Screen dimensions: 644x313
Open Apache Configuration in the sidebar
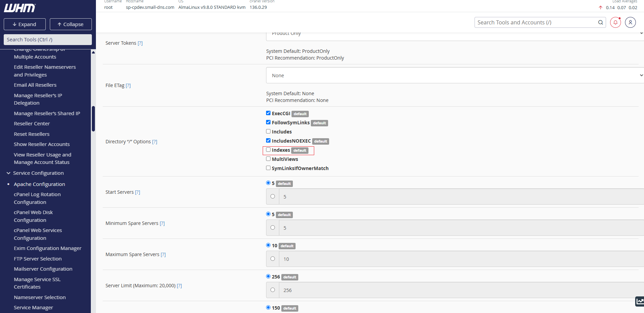click(39, 184)
